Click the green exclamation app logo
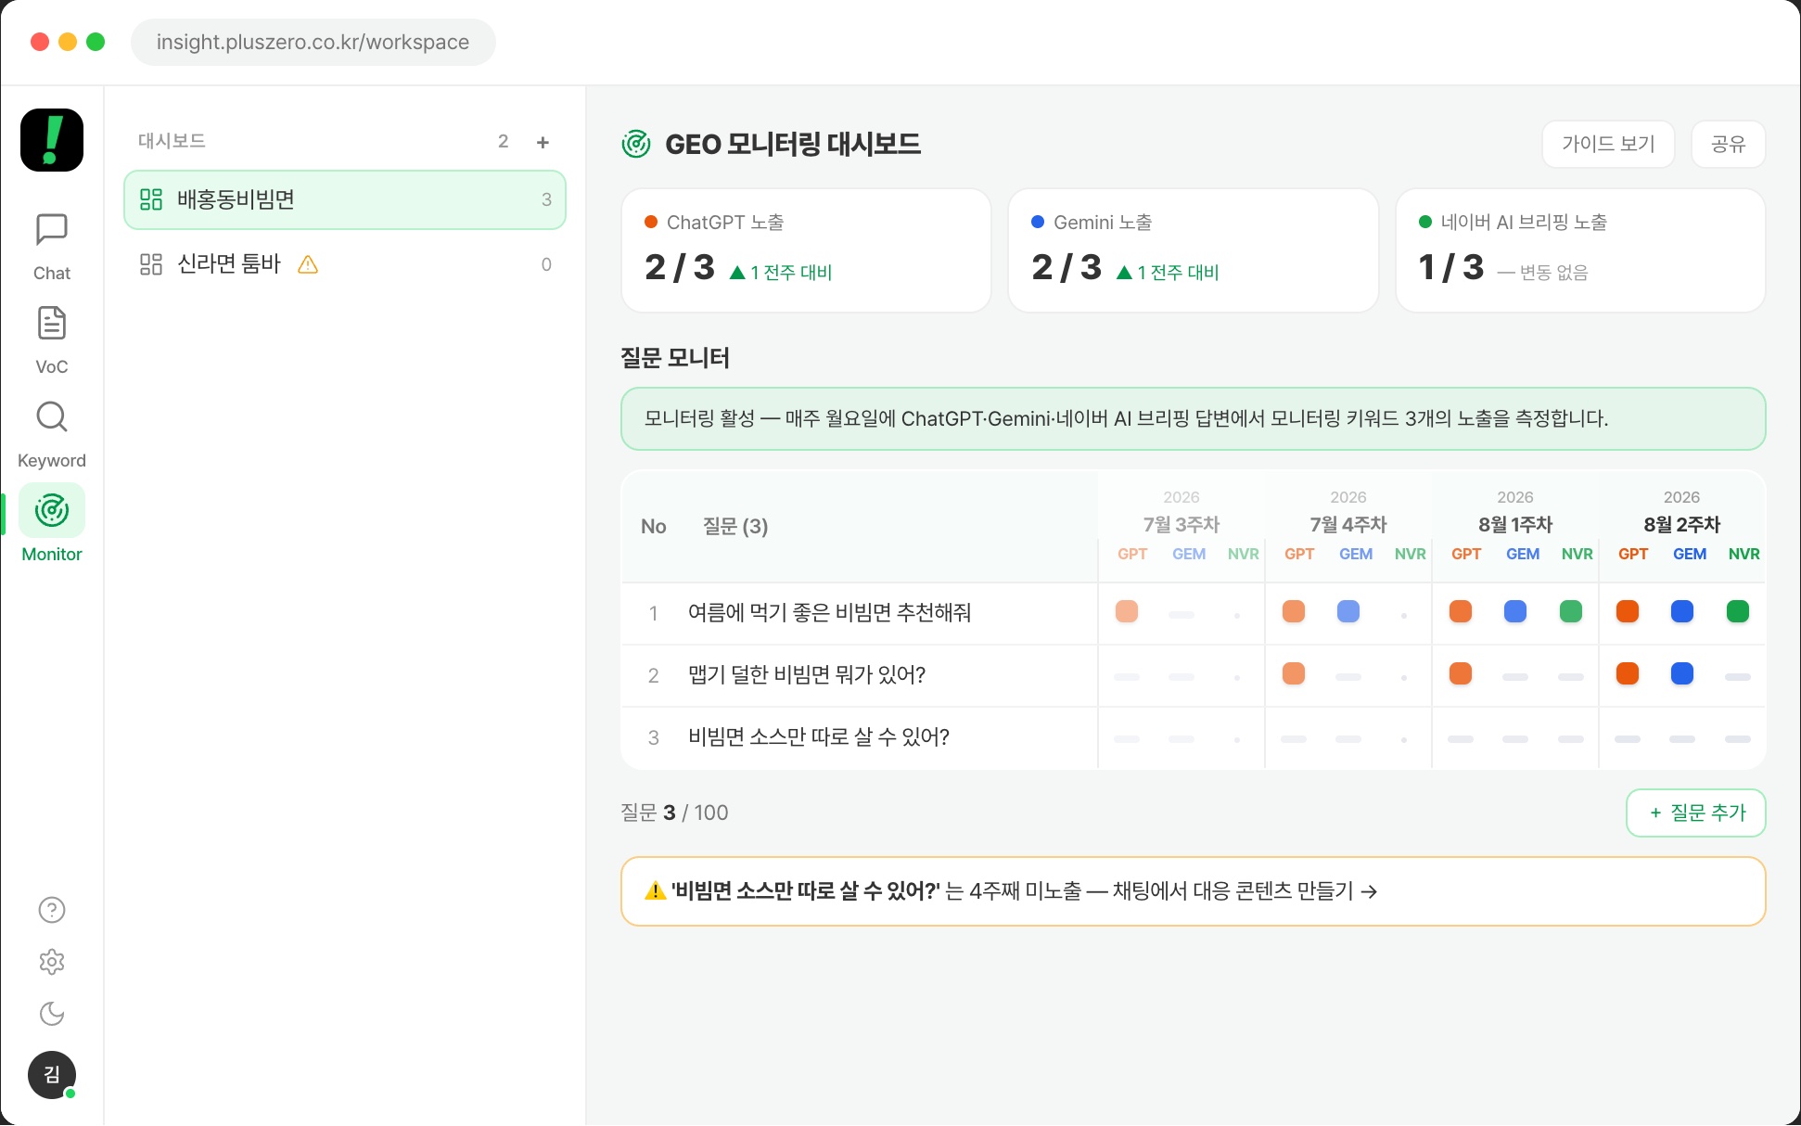1801x1126 pixels. pos(52,140)
